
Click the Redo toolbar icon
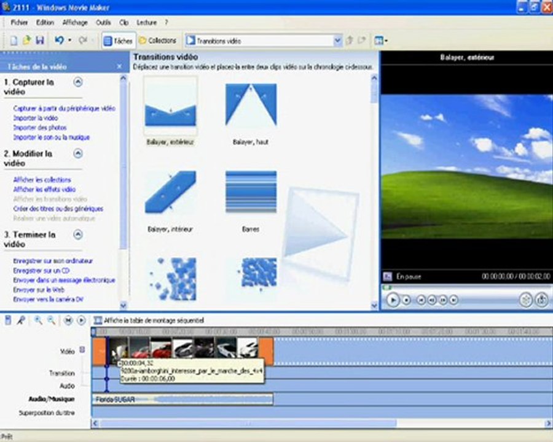click(83, 41)
